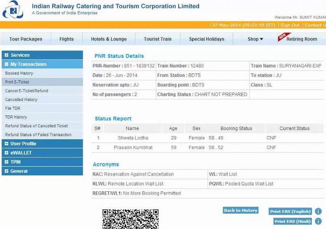This screenshot has height=229, width=326.
Task: Go to Flights tab
Action: pyautogui.click(x=66, y=39)
